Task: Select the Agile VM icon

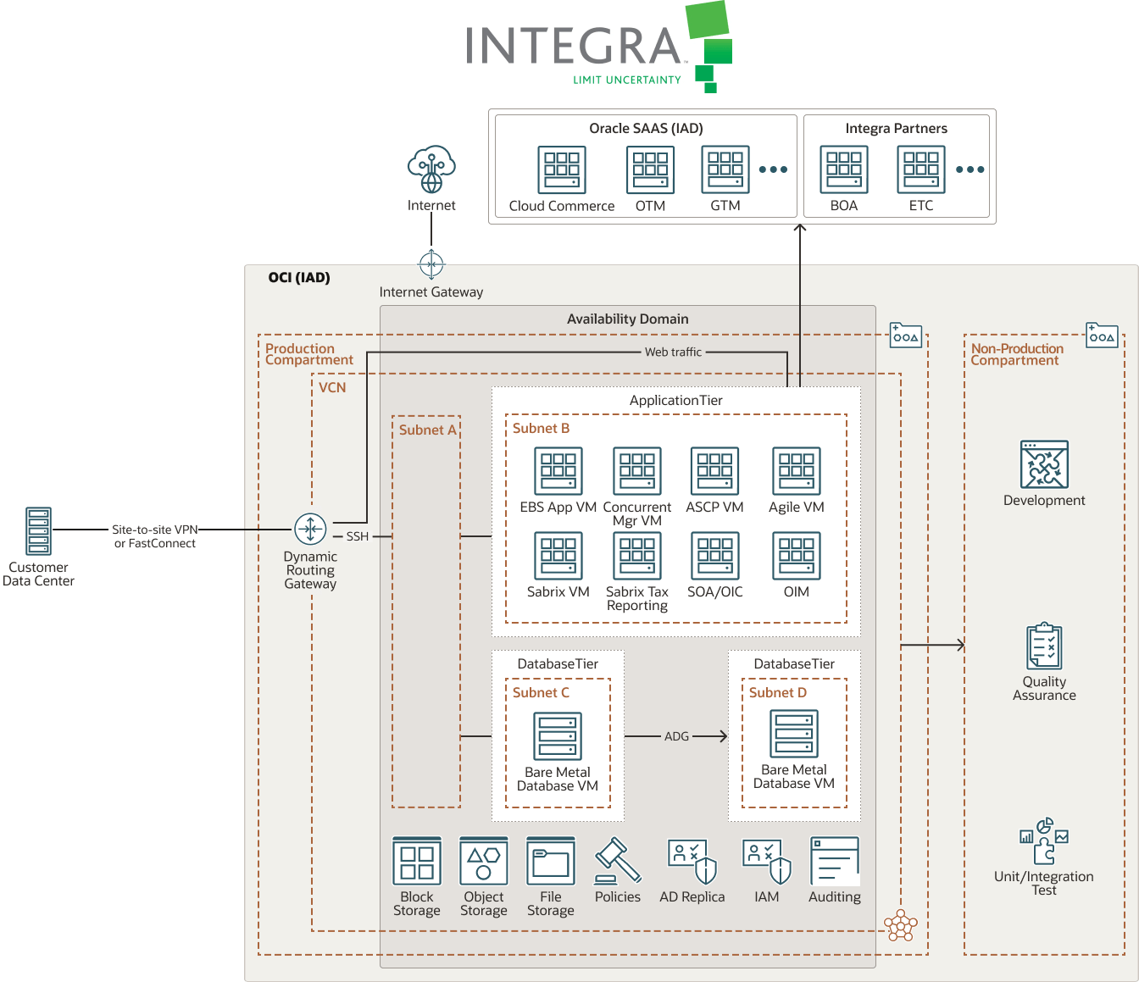Action: click(797, 471)
